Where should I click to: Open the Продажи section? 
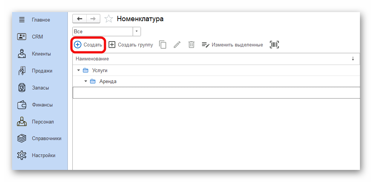[x=42, y=71]
